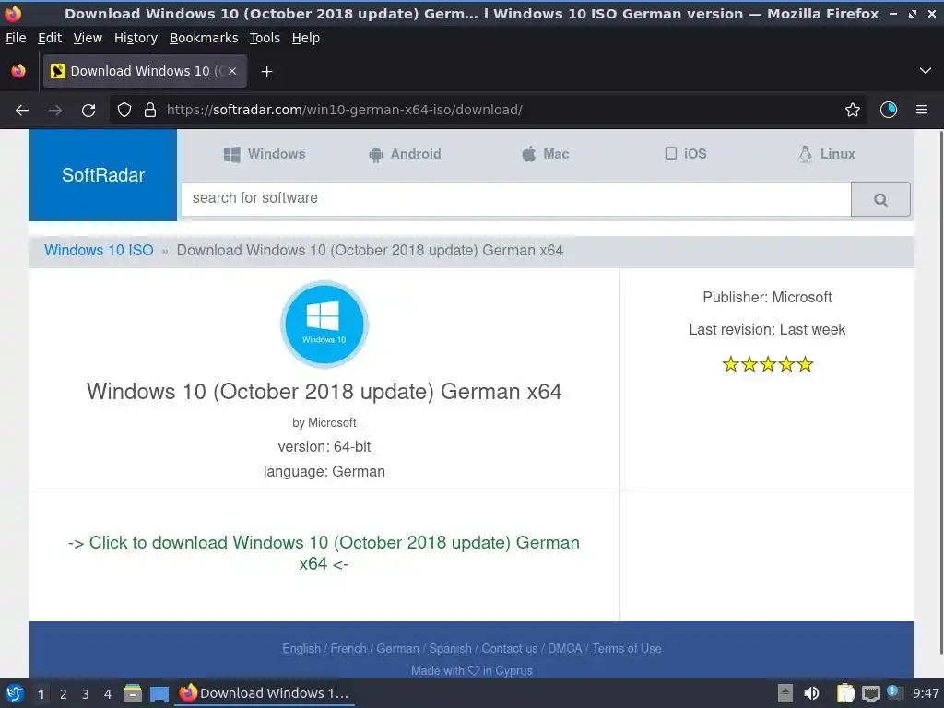The width and height of the screenshot is (944, 708).
Task: Click the taskbar clock
Action: click(x=926, y=693)
